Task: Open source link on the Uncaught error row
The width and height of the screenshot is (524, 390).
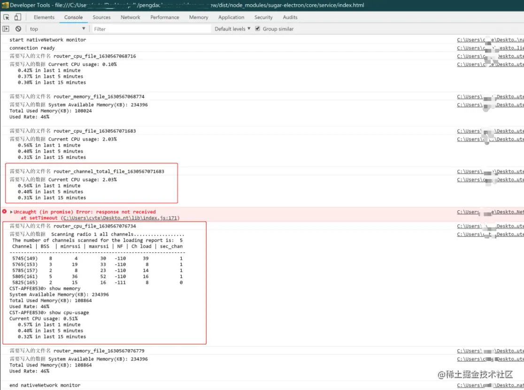Action: (x=490, y=212)
